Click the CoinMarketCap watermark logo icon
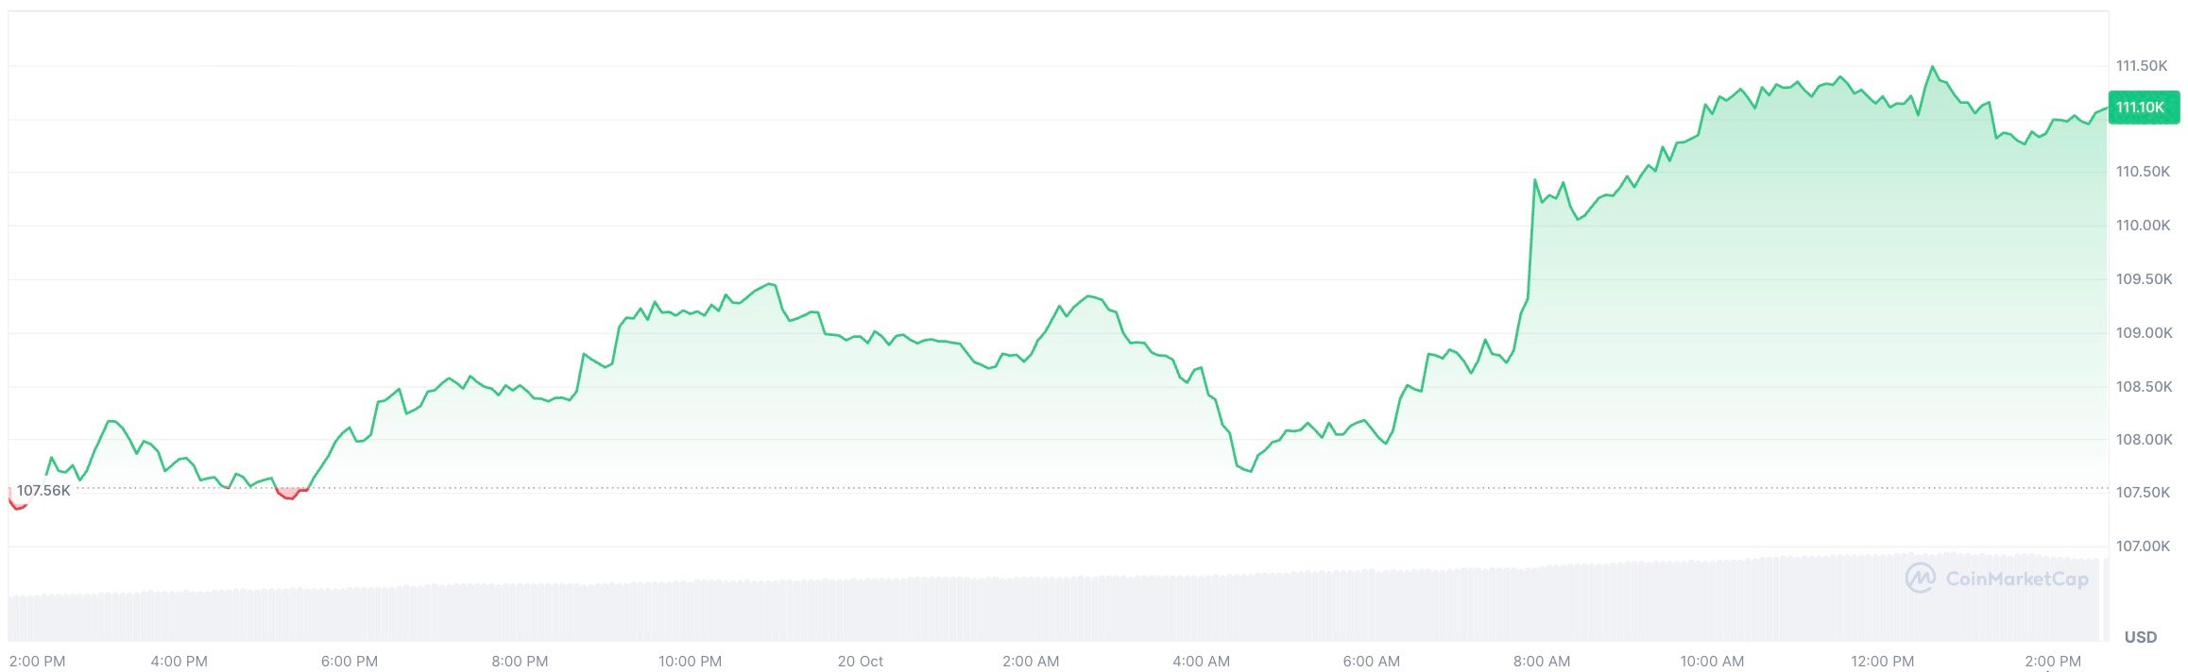Image resolution: width=2188 pixels, height=672 pixels. (1920, 578)
